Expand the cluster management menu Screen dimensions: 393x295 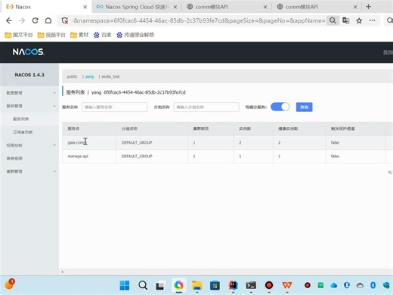[29, 172]
